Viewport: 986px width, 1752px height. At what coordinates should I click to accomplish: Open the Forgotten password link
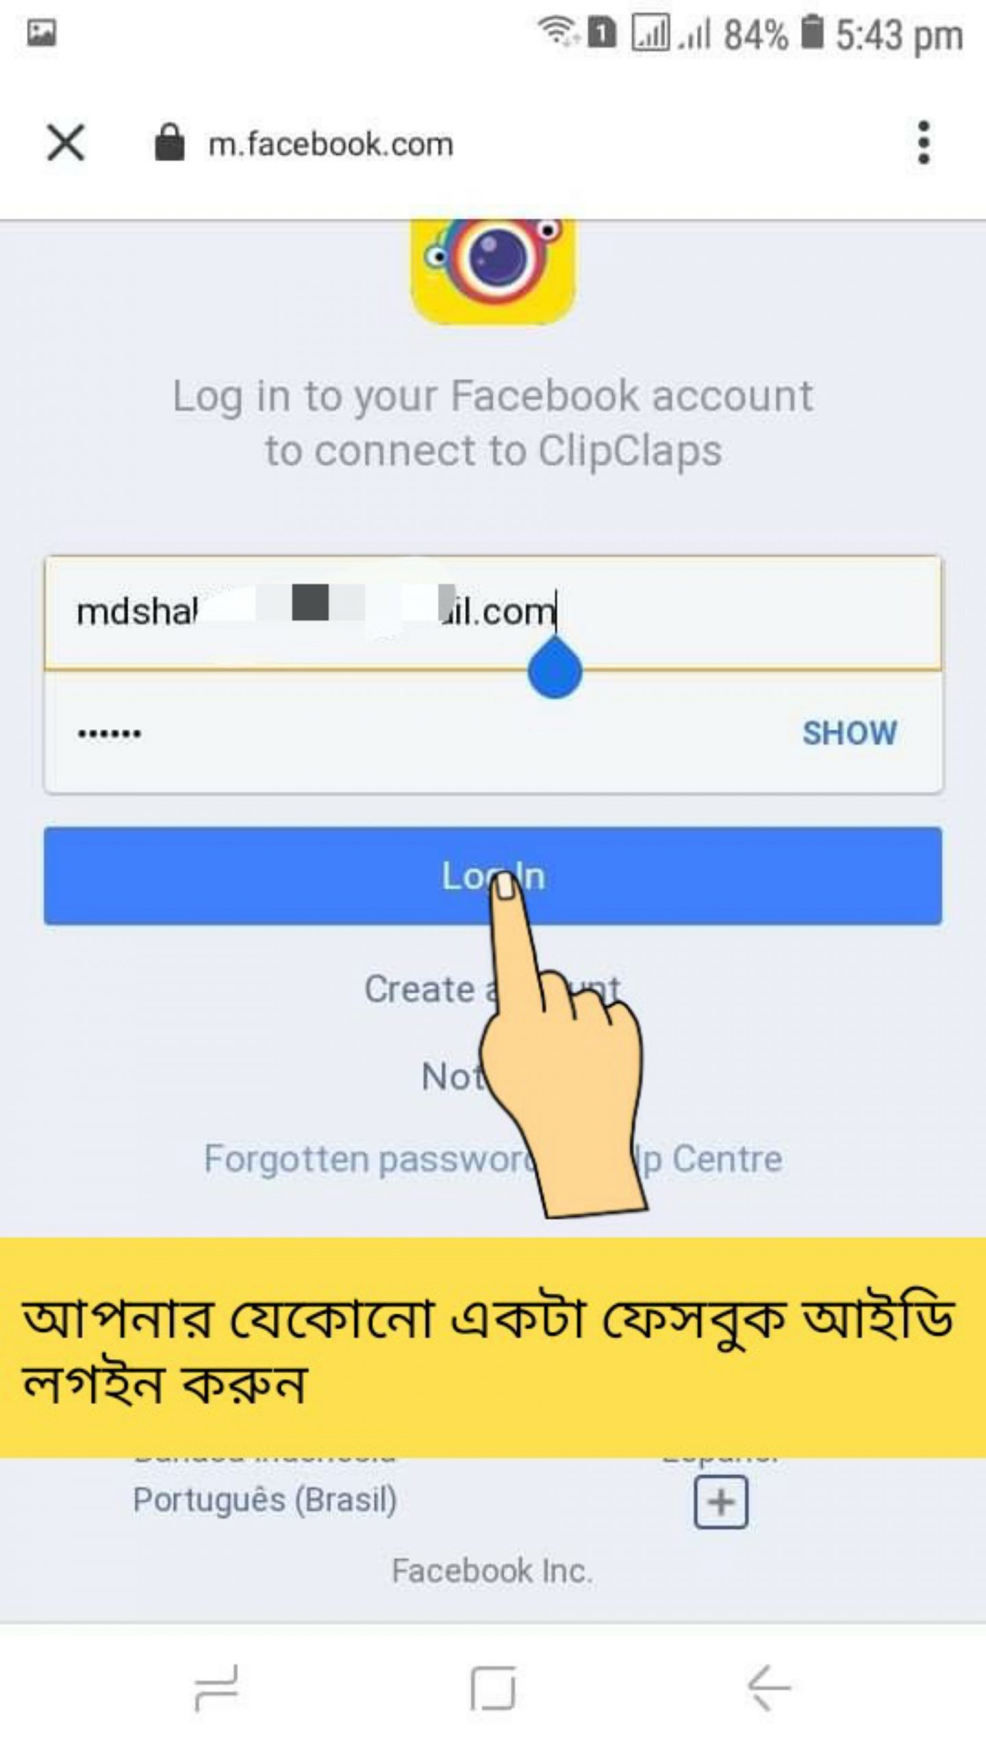[x=370, y=1160]
